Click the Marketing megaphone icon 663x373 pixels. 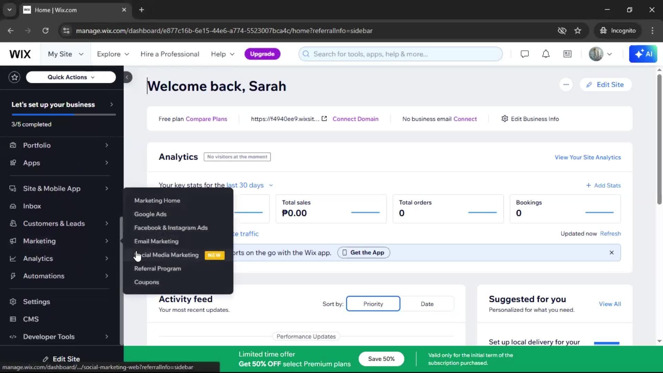(x=13, y=241)
